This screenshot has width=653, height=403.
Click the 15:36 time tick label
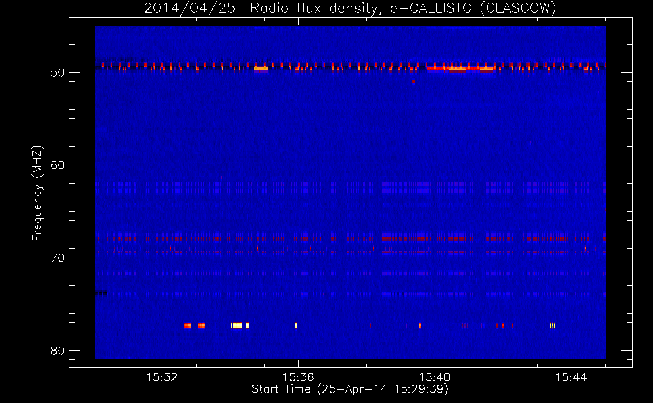(298, 377)
